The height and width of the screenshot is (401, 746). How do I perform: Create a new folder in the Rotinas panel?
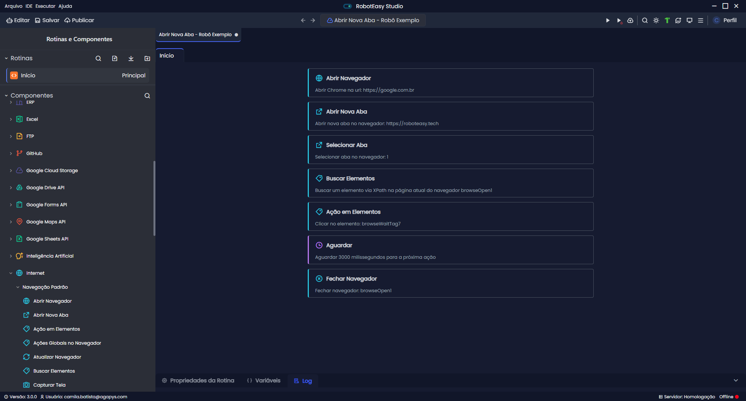coord(147,58)
